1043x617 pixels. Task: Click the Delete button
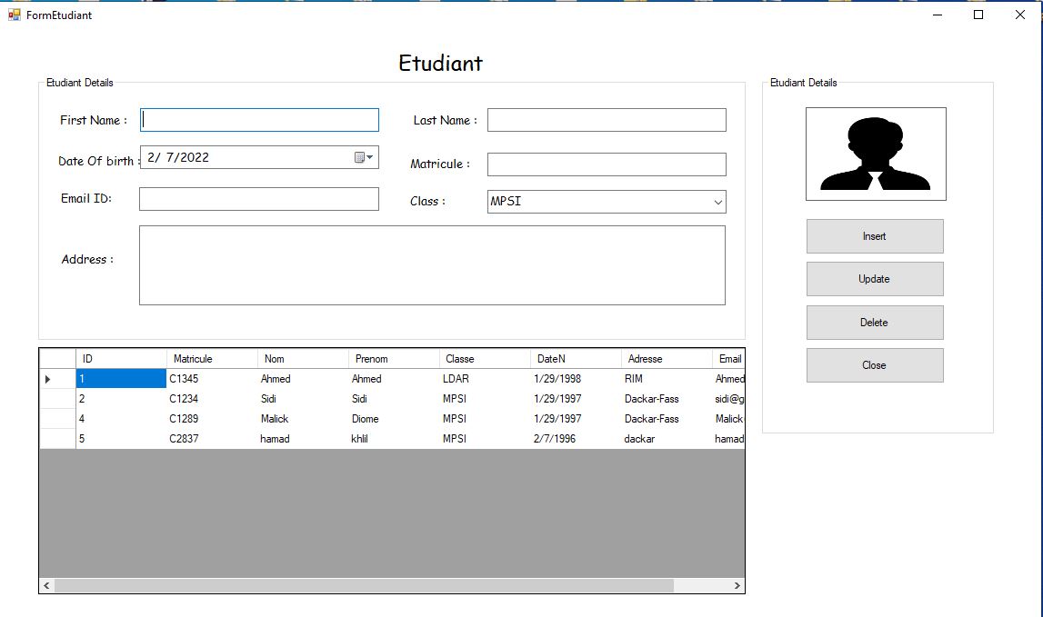pyautogui.click(x=875, y=323)
